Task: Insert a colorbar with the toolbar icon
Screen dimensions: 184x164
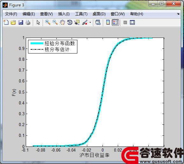Action: coord(108,22)
